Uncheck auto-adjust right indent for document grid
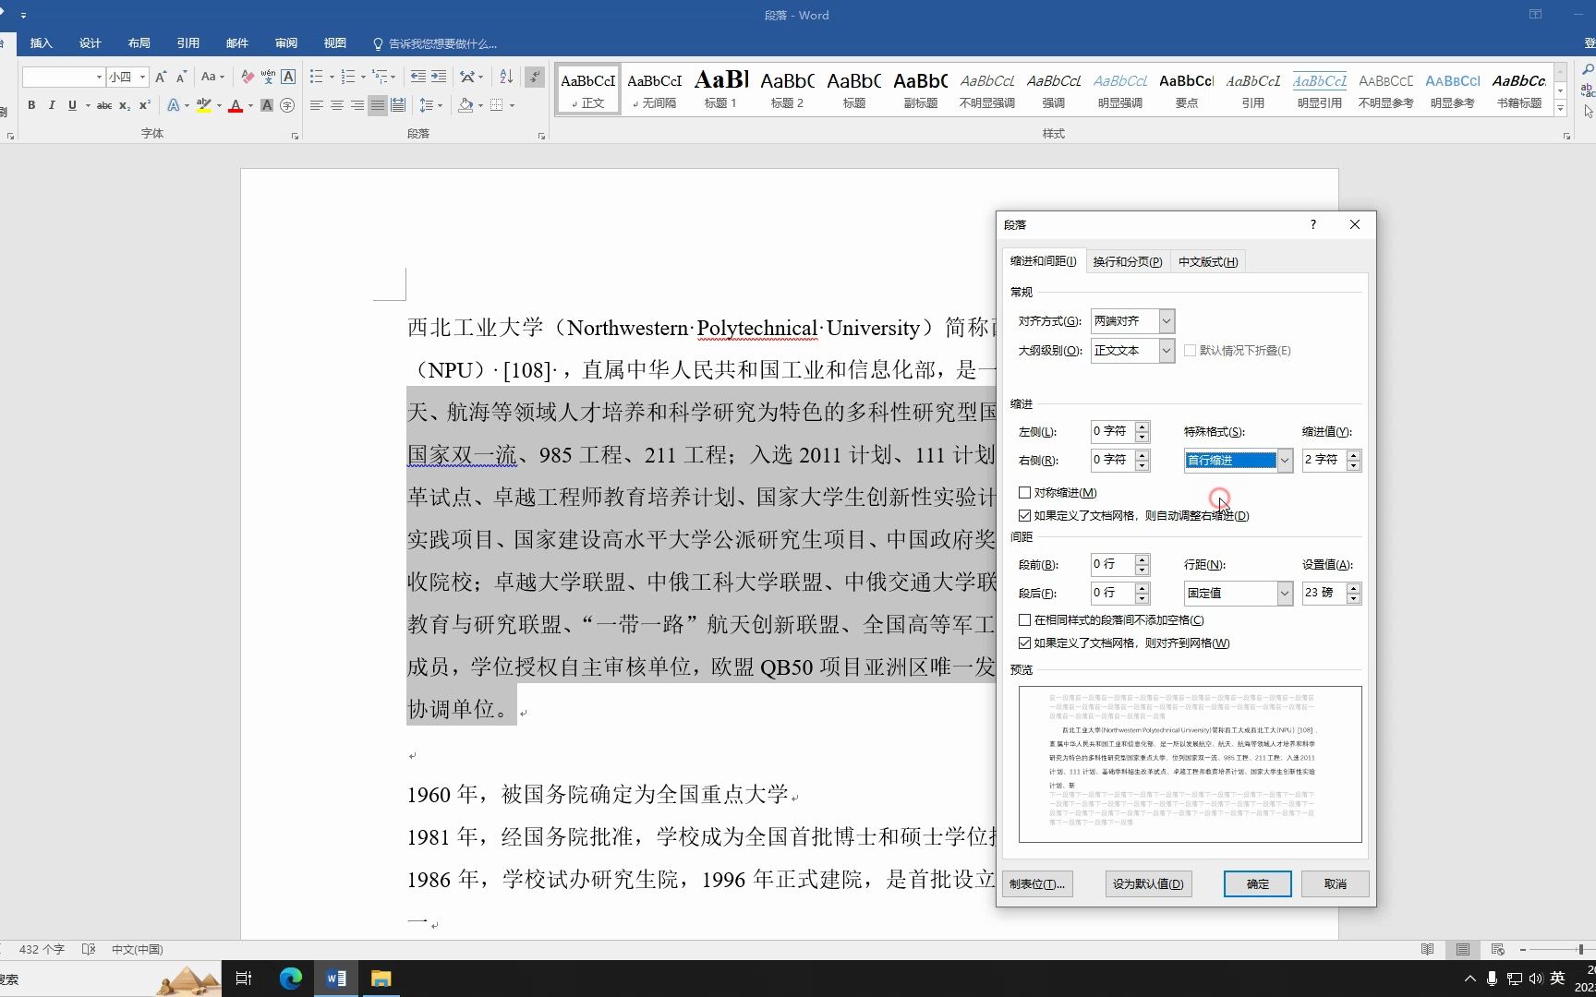The width and height of the screenshot is (1596, 997). [x=1024, y=516]
